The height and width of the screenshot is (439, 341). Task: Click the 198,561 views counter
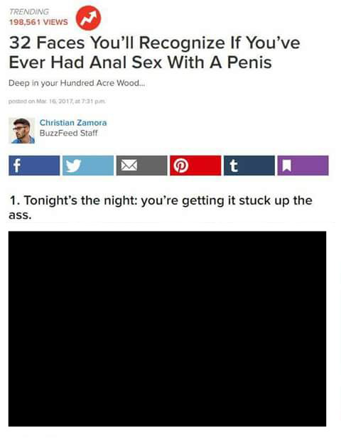tap(38, 22)
